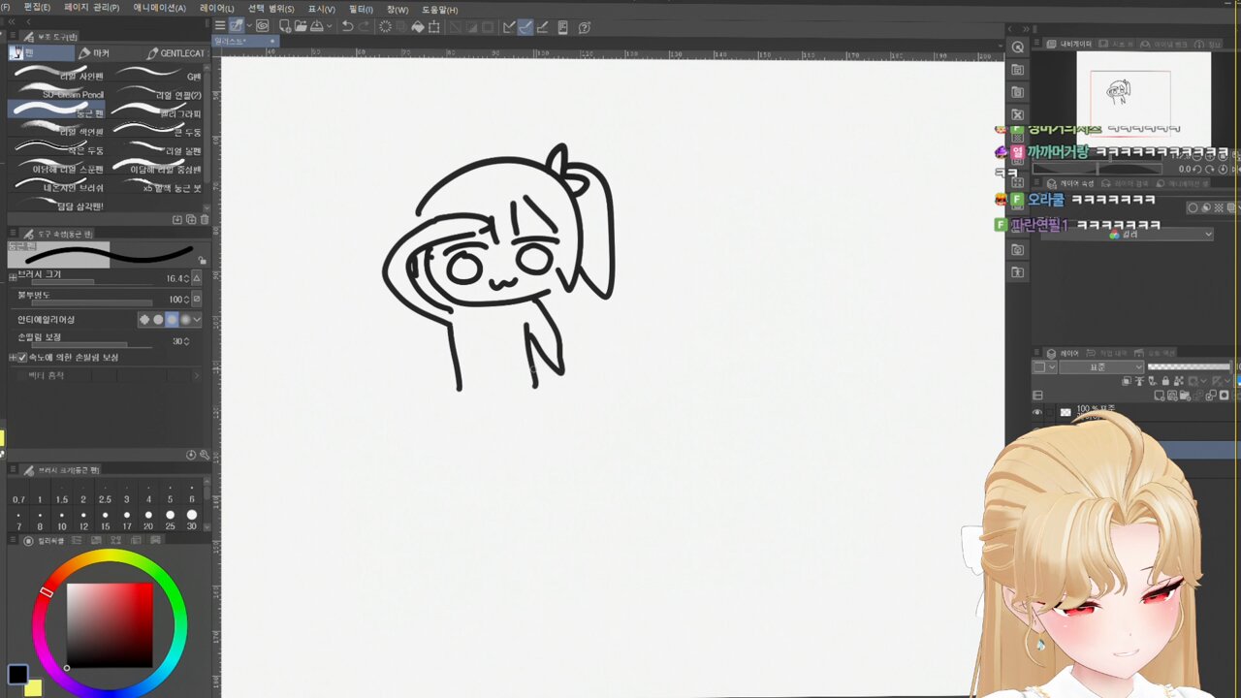Create a new file from the toolbar
Screen dimensions: 1241x698
[x=283, y=26]
